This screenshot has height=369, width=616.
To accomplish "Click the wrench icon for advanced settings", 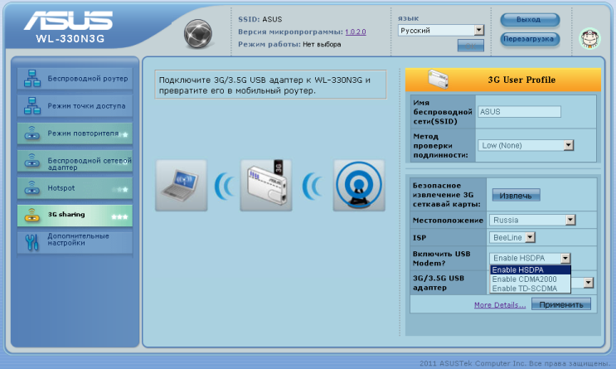I will coord(32,242).
